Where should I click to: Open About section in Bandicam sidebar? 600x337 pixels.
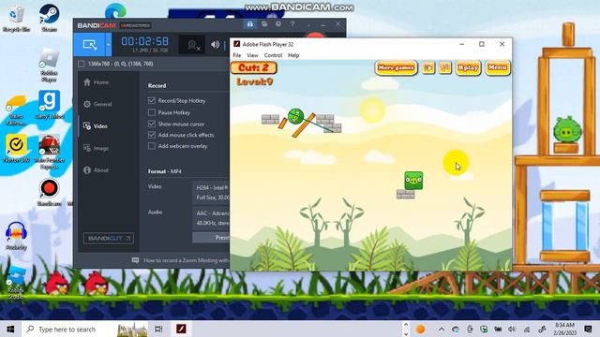[x=97, y=170]
